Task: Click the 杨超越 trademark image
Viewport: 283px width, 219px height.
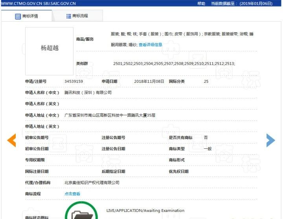Action: pyautogui.click(x=49, y=51)
